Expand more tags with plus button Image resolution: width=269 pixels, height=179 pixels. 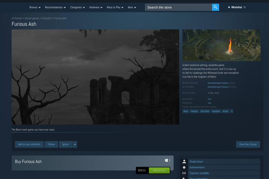[x=232, y=111]
